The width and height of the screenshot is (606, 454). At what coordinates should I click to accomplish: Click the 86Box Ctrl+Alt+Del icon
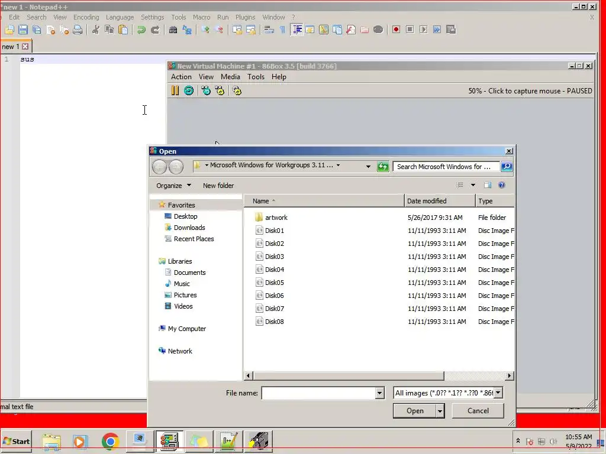206,90
